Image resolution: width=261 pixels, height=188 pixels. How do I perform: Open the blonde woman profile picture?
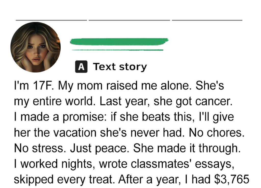35,47
